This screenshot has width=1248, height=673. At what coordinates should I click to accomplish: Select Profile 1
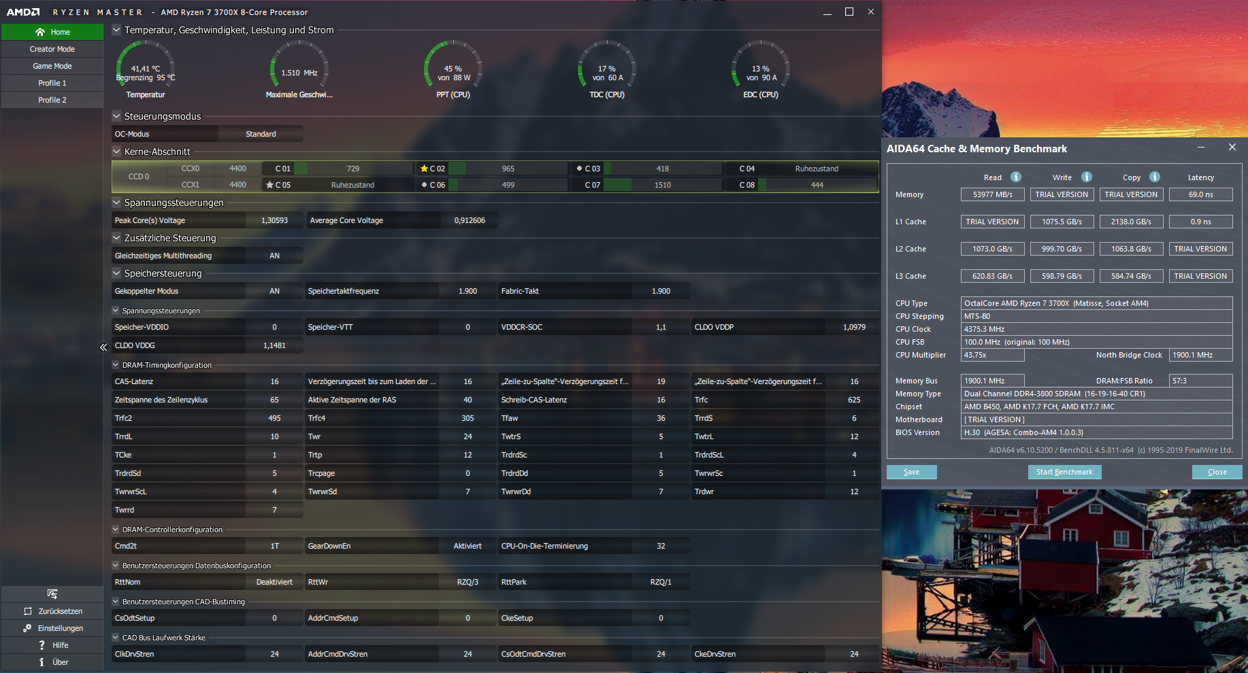point(52,83)
